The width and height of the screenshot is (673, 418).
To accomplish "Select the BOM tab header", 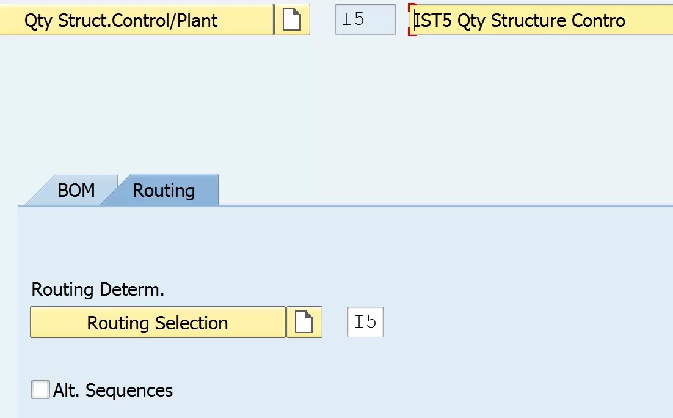I will pyautogui.click(x=76, y=190).
